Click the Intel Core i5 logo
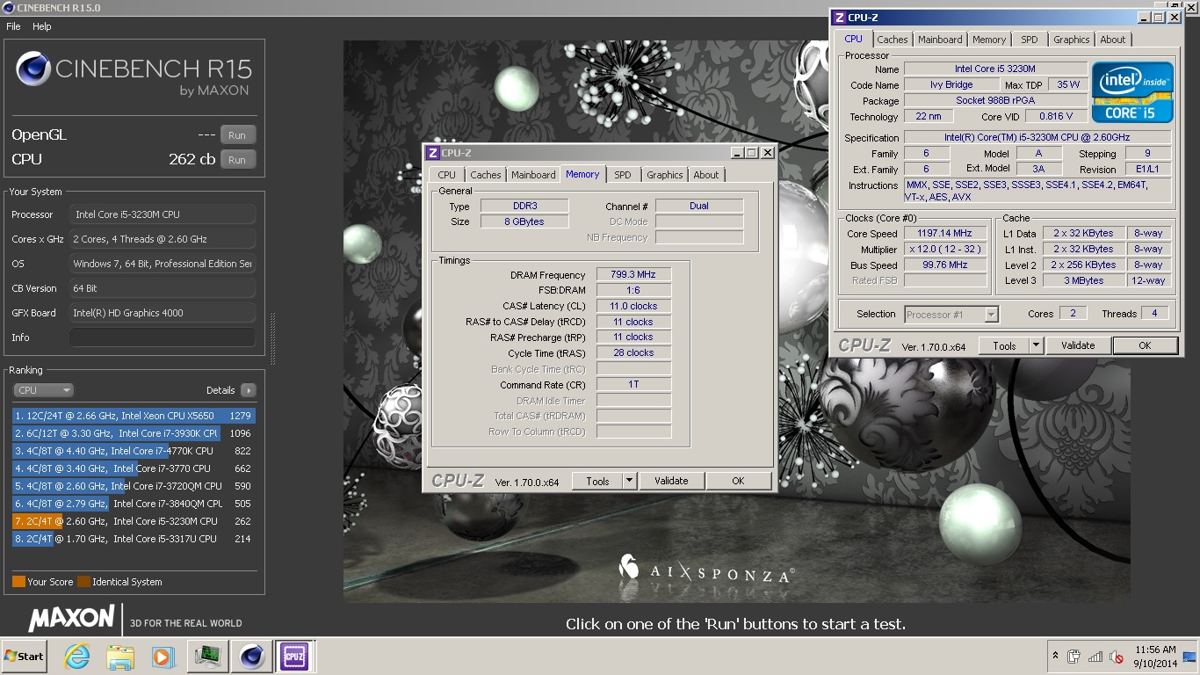Viewport: 1200px width, 675px height. pos(1132,91)
